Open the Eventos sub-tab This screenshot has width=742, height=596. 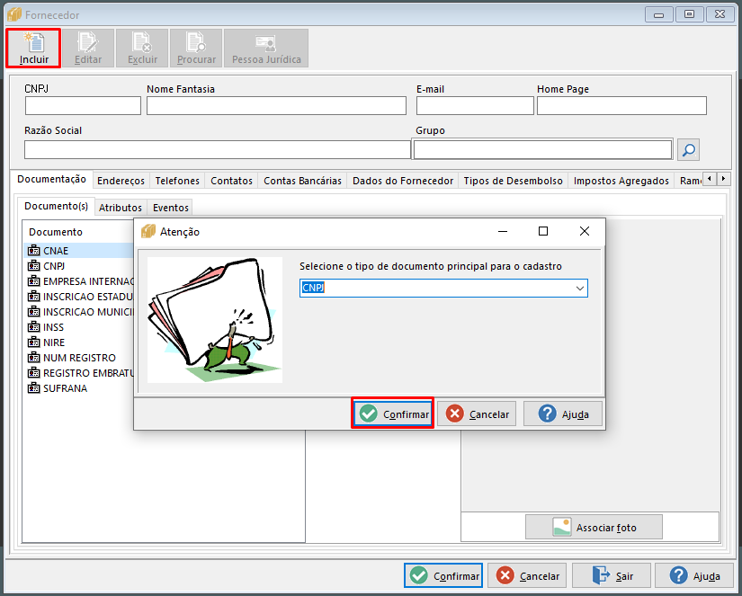click(171, 208)
